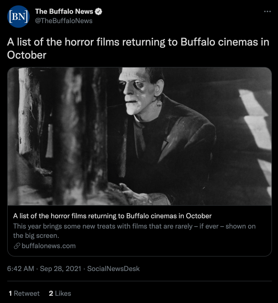Click the likes count number 2
The height and width of the screenshot is (303, 278).
(51, 293)
